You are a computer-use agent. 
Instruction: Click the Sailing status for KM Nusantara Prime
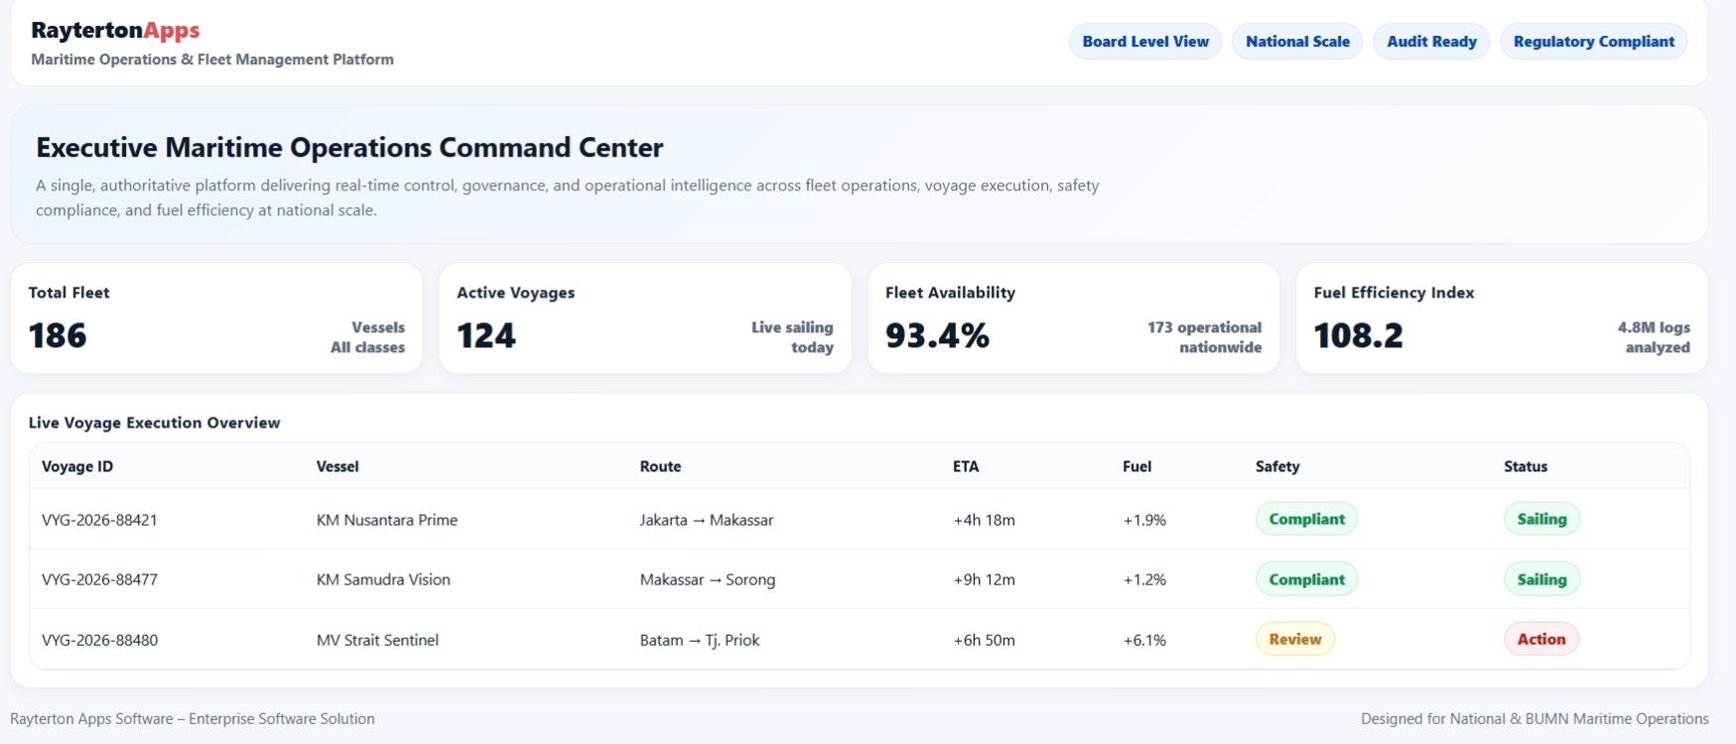[1541, 519]
